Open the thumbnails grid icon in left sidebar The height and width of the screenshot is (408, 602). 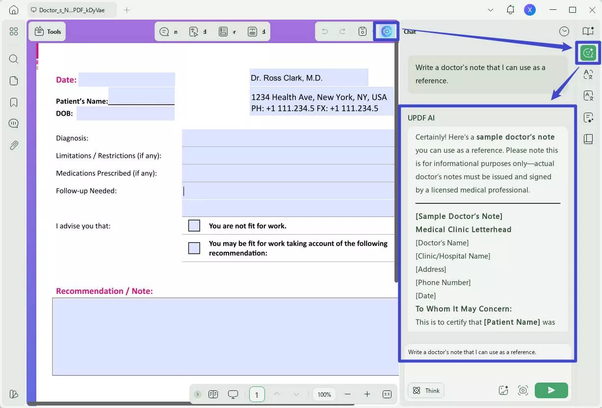(x=14, y=31)
